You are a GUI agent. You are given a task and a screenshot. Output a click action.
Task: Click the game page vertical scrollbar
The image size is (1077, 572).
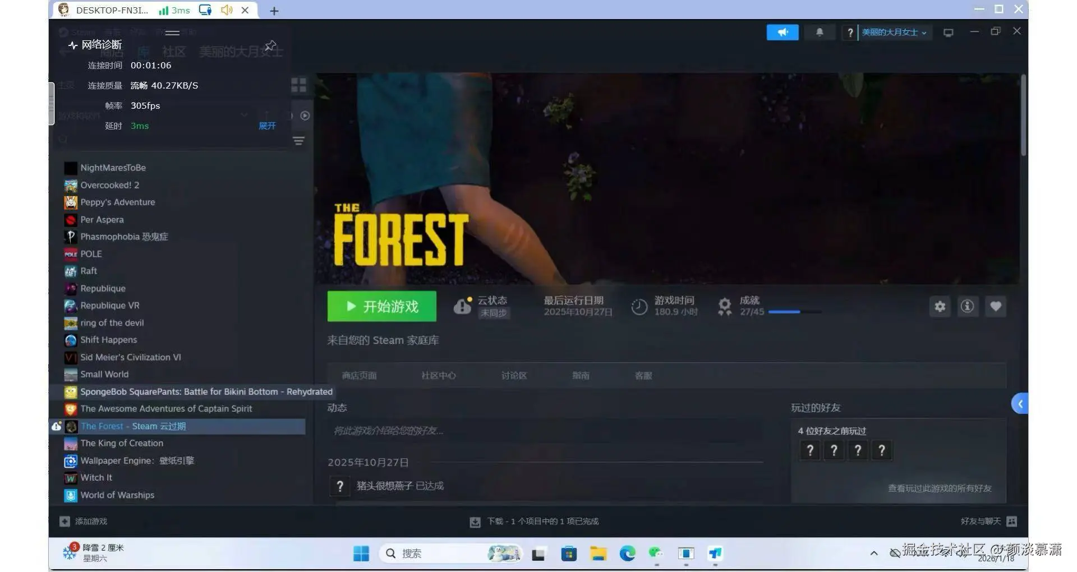click(x=1023, y=116)
